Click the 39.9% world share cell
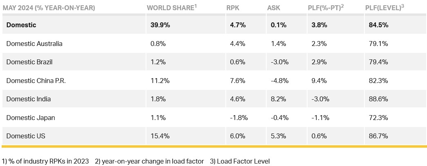The width and height of the screenshot is (427, 166). click(x=160, y=25)
